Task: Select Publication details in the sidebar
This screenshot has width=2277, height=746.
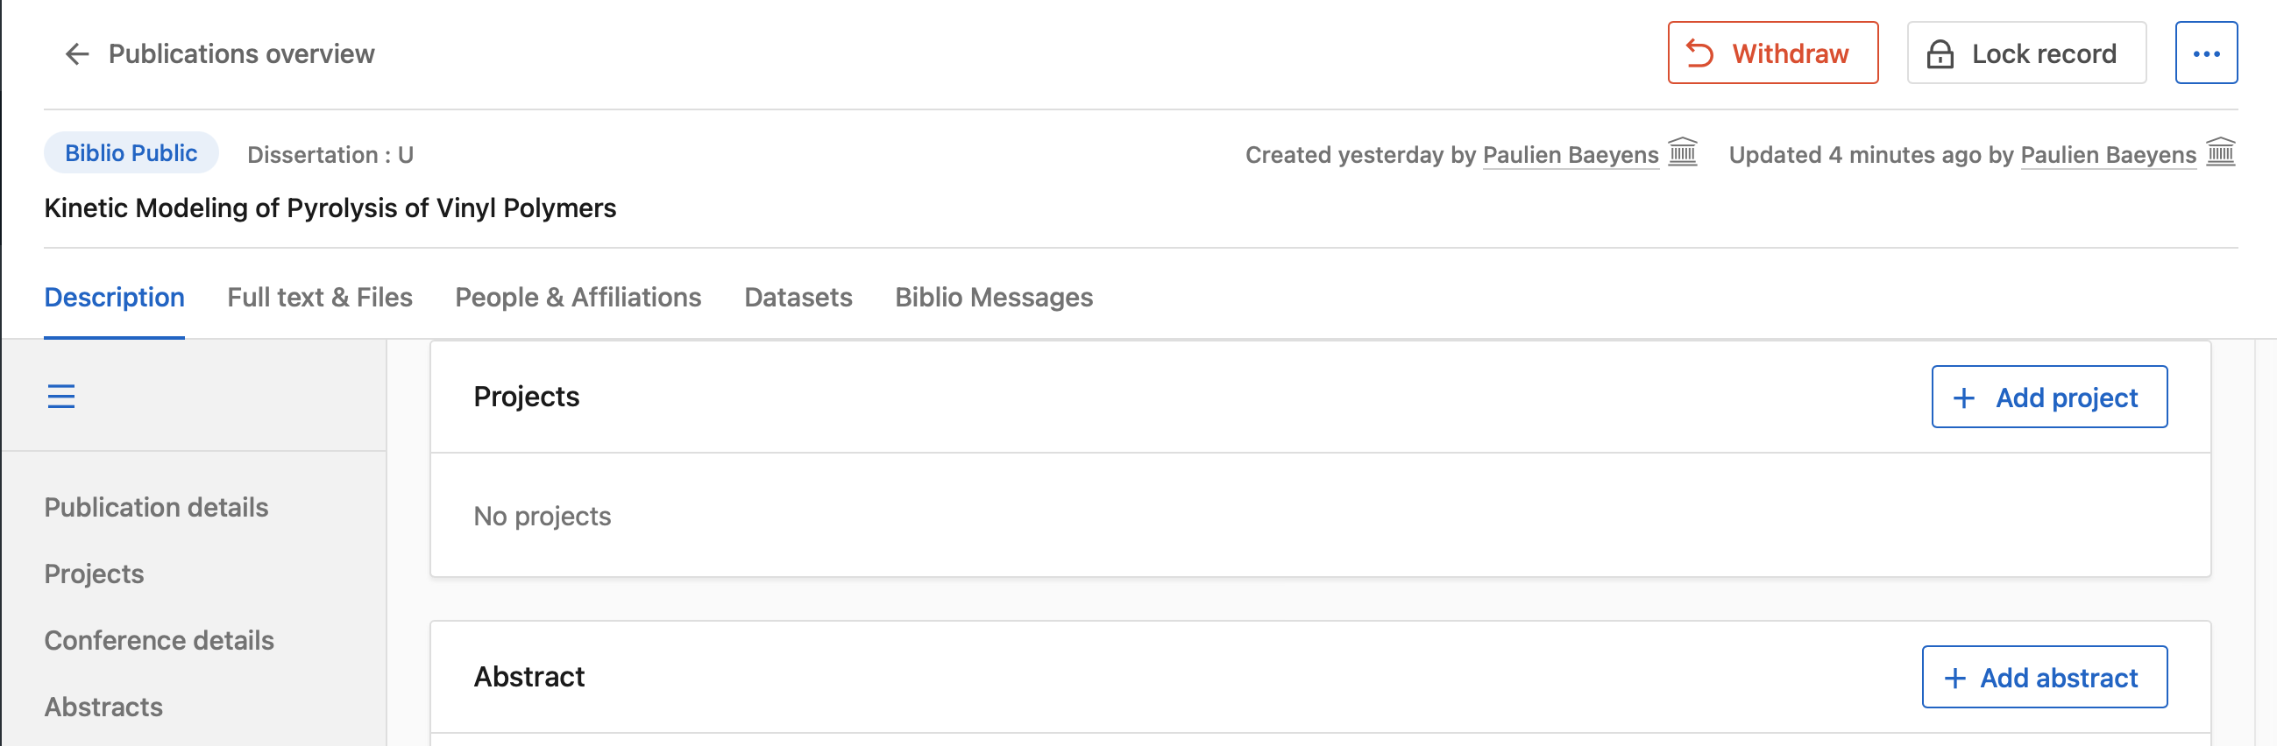Action: (x=157, y=508)
